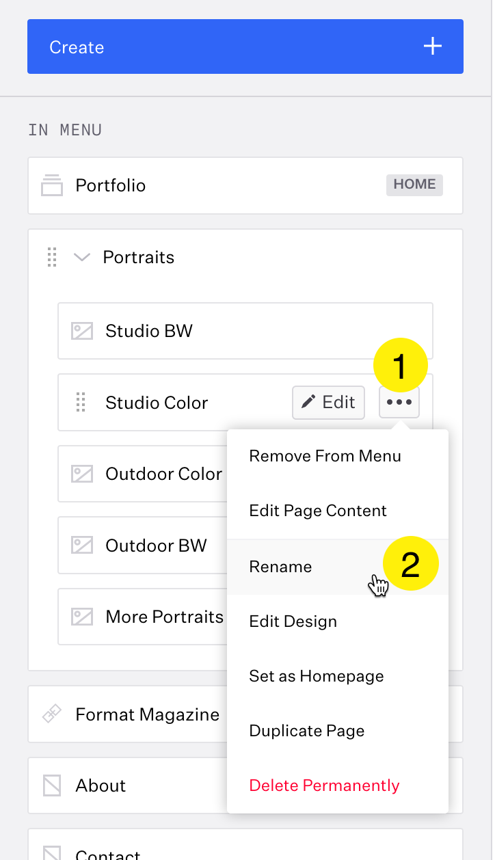Image resolution: width=495 pixels, height=860 pixels.
Task: Click Delete Permanently in the menu
Action: (324, 785)
